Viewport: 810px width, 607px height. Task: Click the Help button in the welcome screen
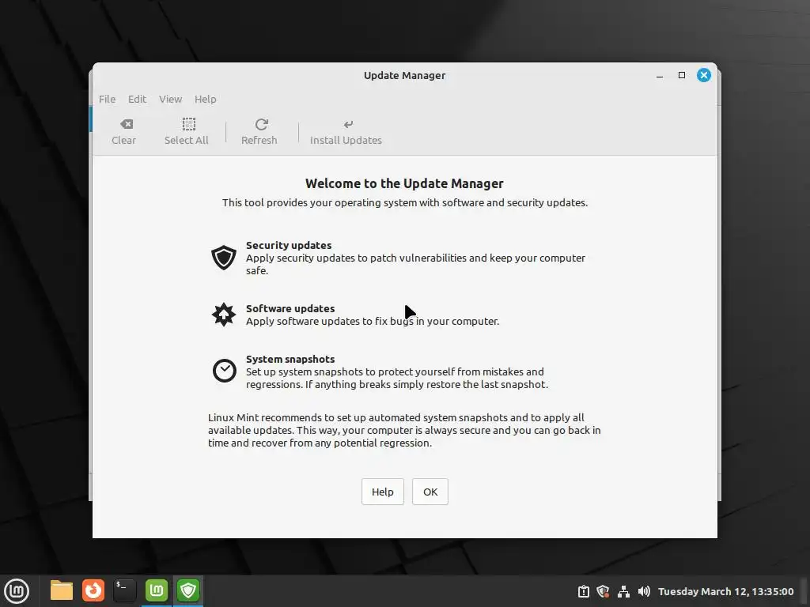[x=383, y=492]
